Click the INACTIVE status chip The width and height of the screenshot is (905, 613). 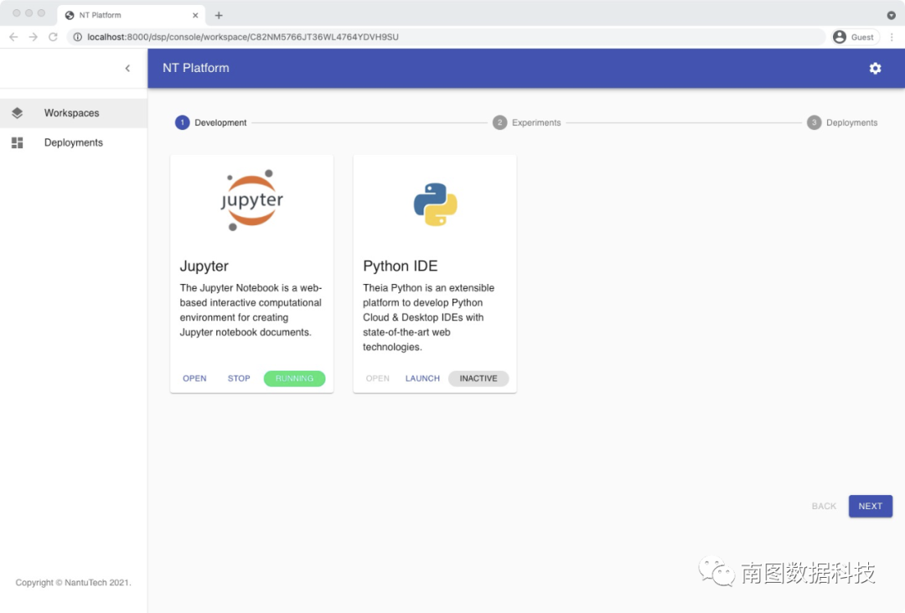478,379
